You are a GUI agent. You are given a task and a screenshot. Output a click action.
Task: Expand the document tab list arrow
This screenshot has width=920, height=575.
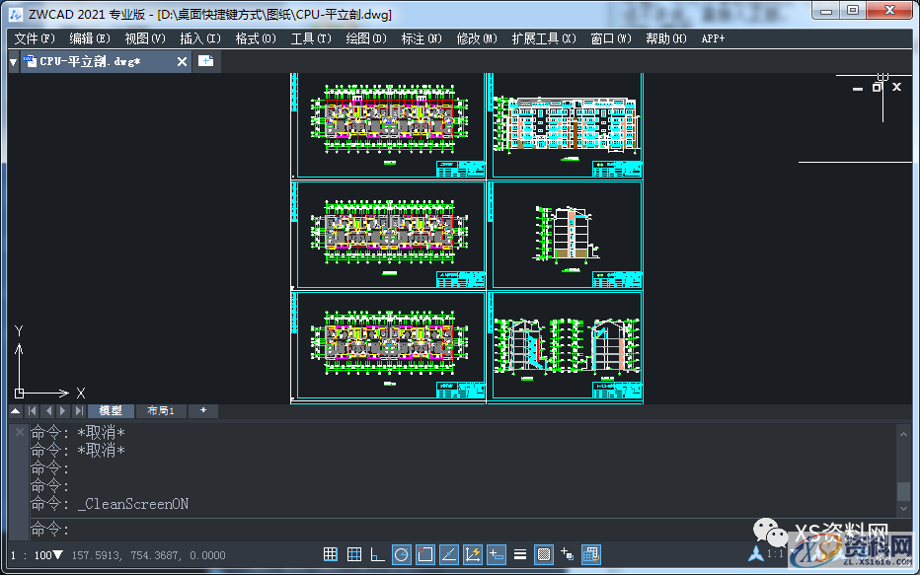[13, 62]
